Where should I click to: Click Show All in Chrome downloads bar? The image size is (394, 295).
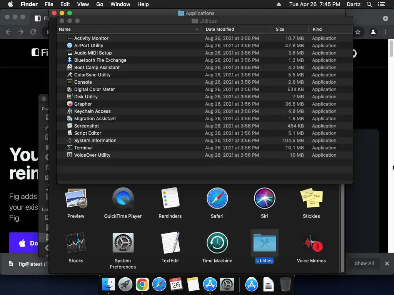point(364,264)
